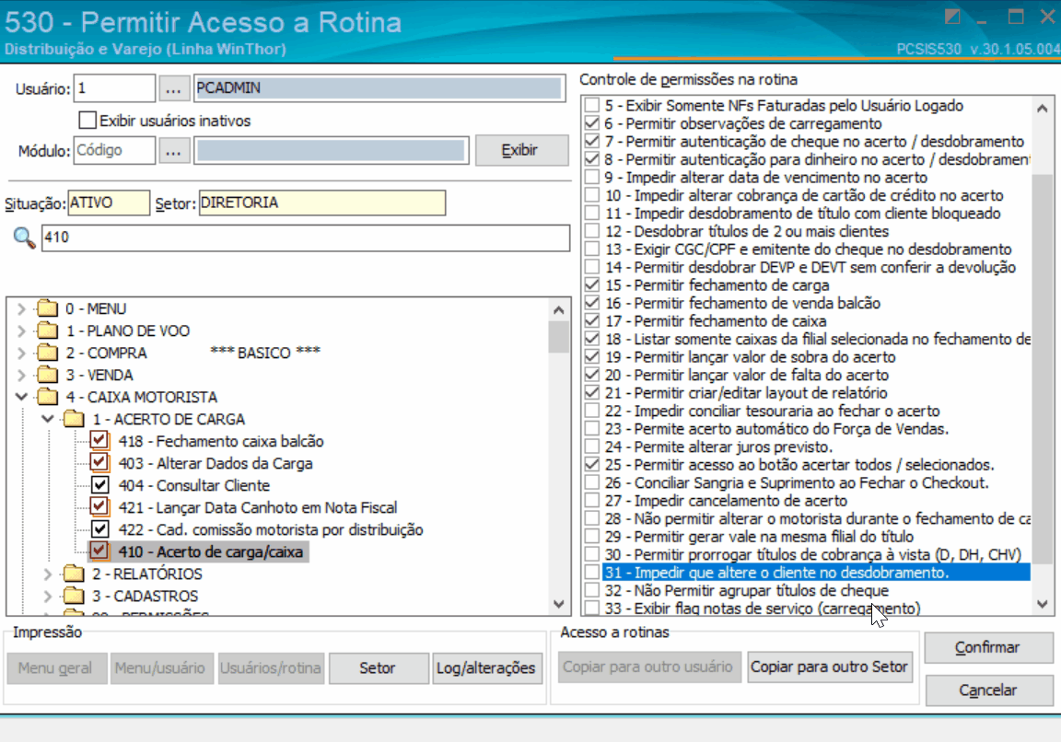Click the routine search field containing 410
This screenshot has height=742, width=1061.
tap(306, 238)
